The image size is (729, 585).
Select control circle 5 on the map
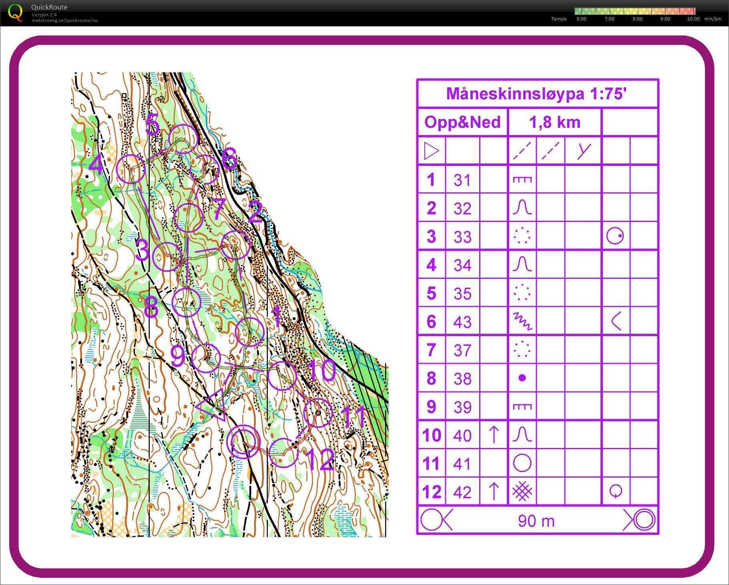pos(183,139)
